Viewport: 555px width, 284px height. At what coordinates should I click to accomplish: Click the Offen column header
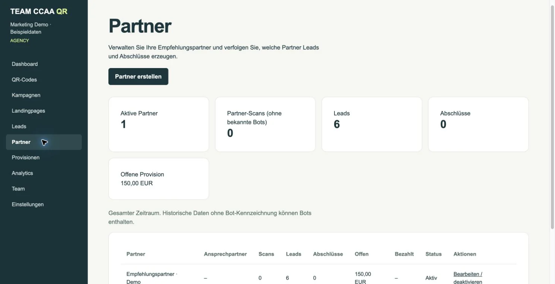coord(362,254)
